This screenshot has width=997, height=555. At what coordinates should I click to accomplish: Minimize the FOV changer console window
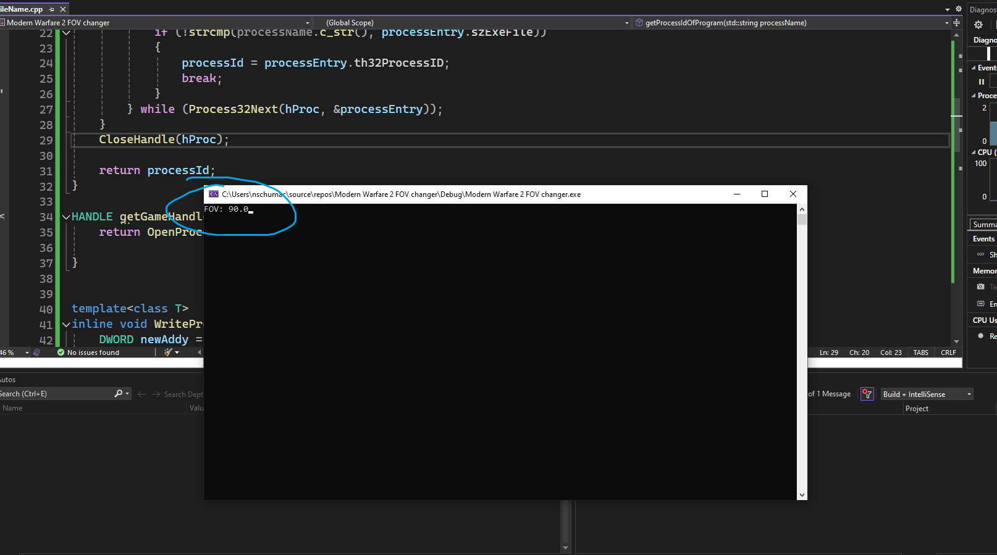(736, 194)
